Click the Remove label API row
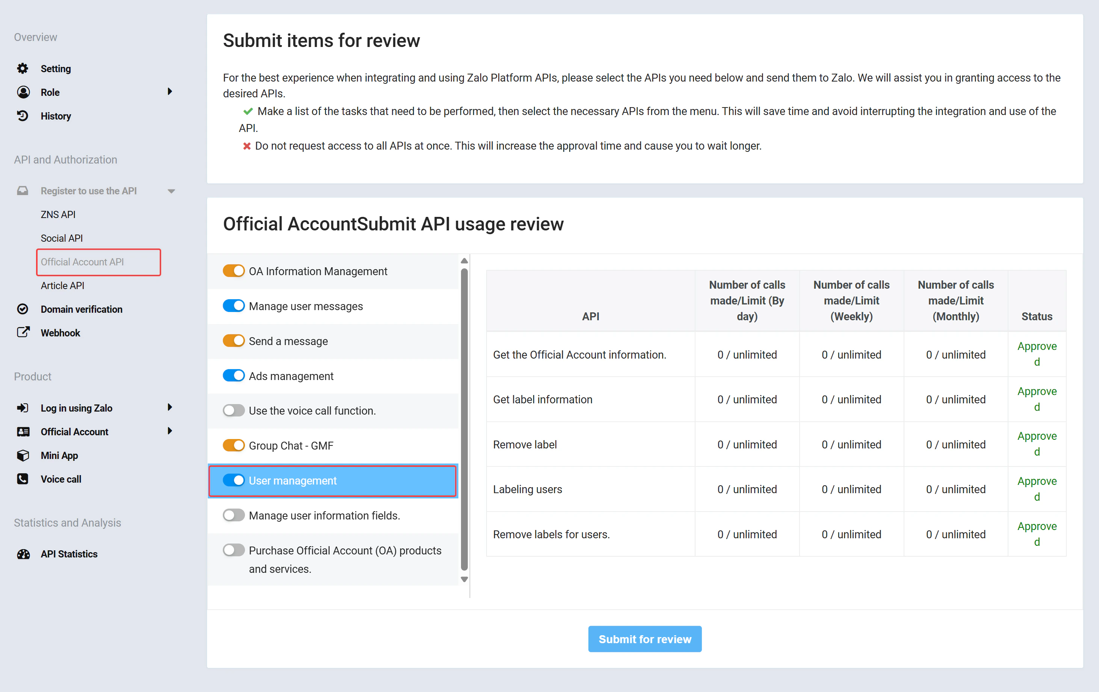This screenshot has height=692, width=1099. pos(776,444)
